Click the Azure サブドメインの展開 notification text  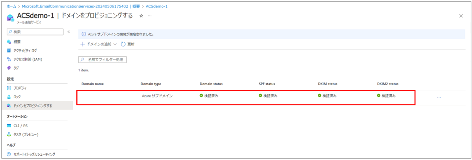pos(121,34)
